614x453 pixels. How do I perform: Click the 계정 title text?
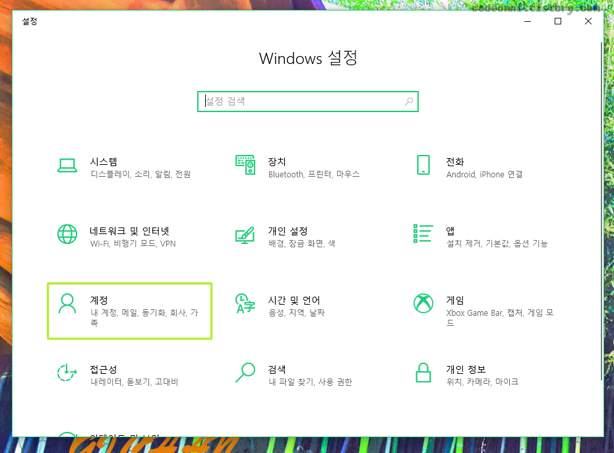[99, 300]
